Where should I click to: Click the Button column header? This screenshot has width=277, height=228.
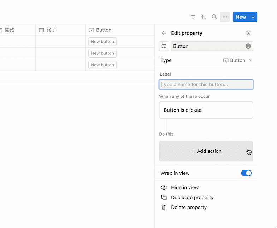(120, 30)
